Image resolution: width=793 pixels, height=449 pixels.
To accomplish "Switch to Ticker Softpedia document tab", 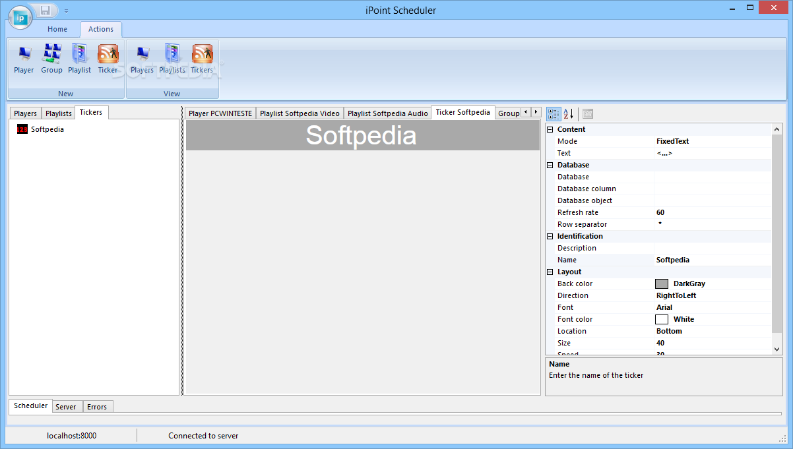I will 463,112.
